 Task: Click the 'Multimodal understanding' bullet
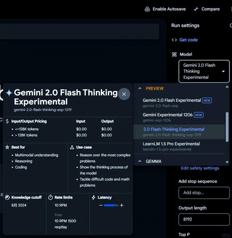coord(36,155)
